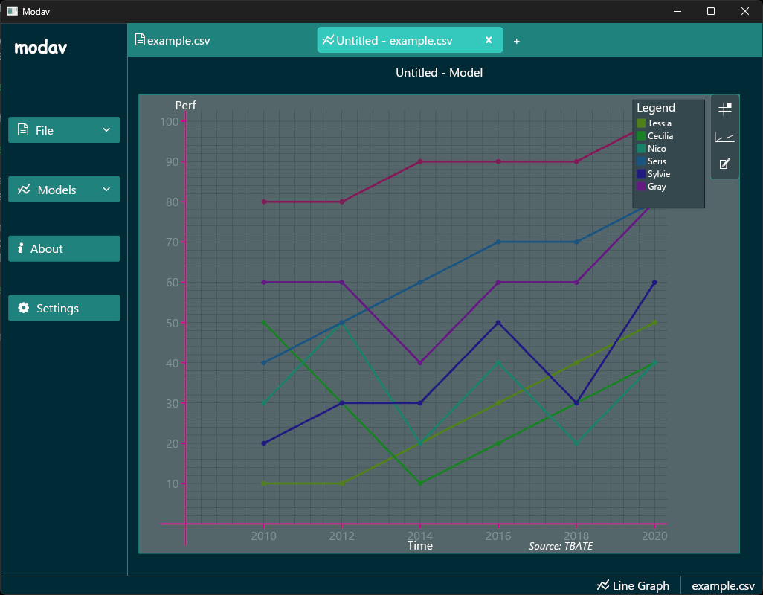763x595 pixels.
Task: Close the Untitled - example.csv tab
Action: coord(489,40)
